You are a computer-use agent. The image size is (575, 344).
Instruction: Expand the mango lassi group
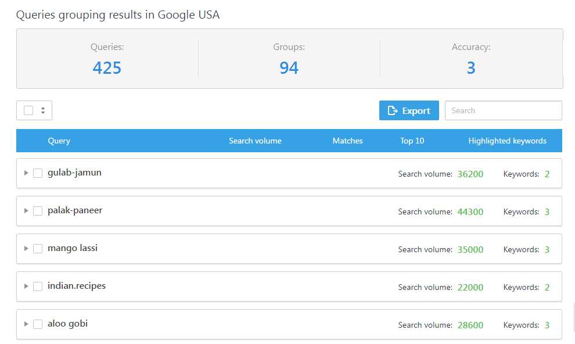[x=26, y=248]
